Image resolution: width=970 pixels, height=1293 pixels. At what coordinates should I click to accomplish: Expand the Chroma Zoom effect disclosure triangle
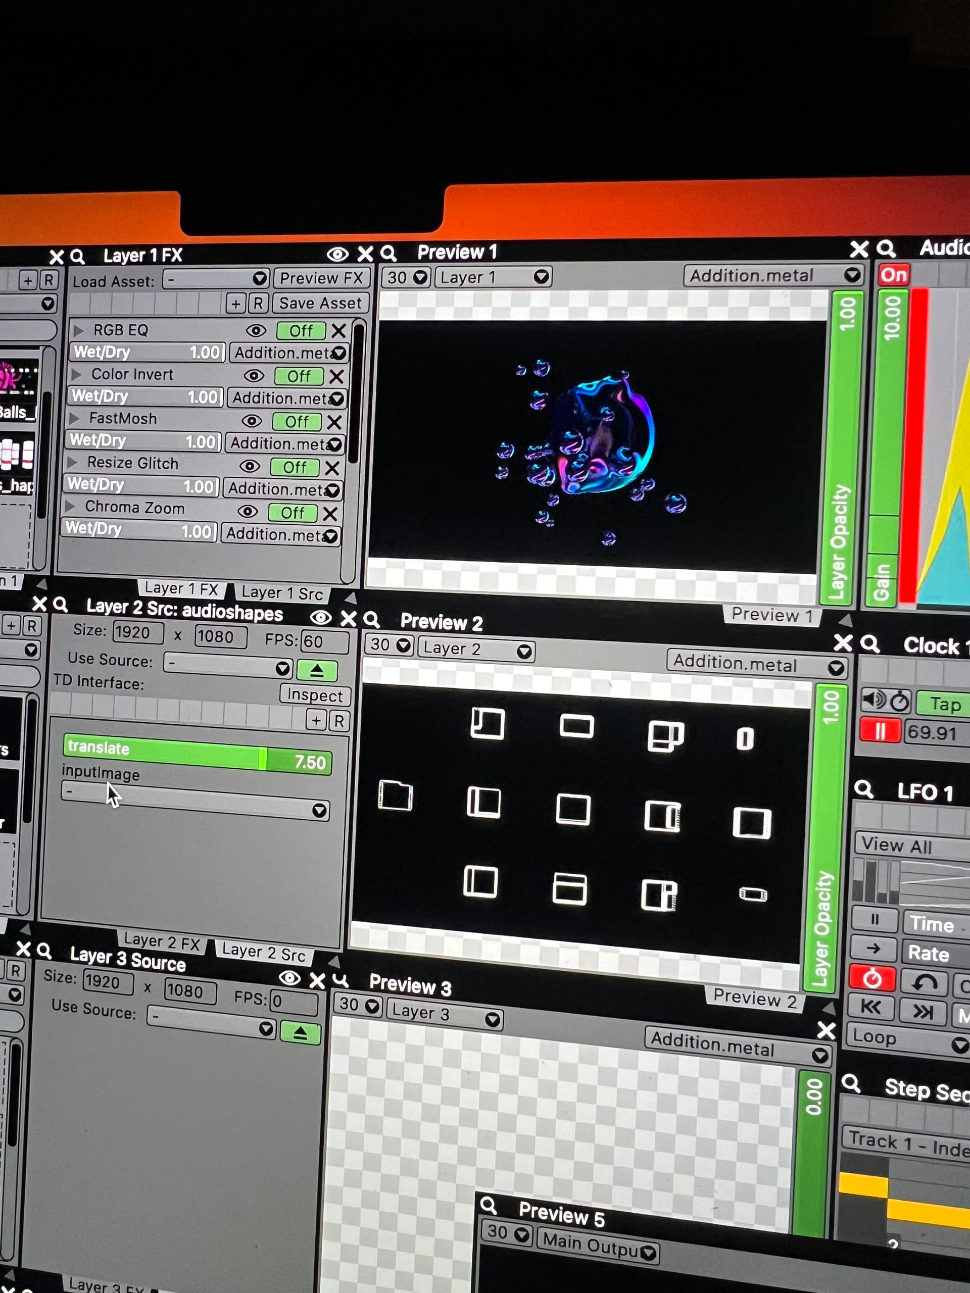point(71,506)
